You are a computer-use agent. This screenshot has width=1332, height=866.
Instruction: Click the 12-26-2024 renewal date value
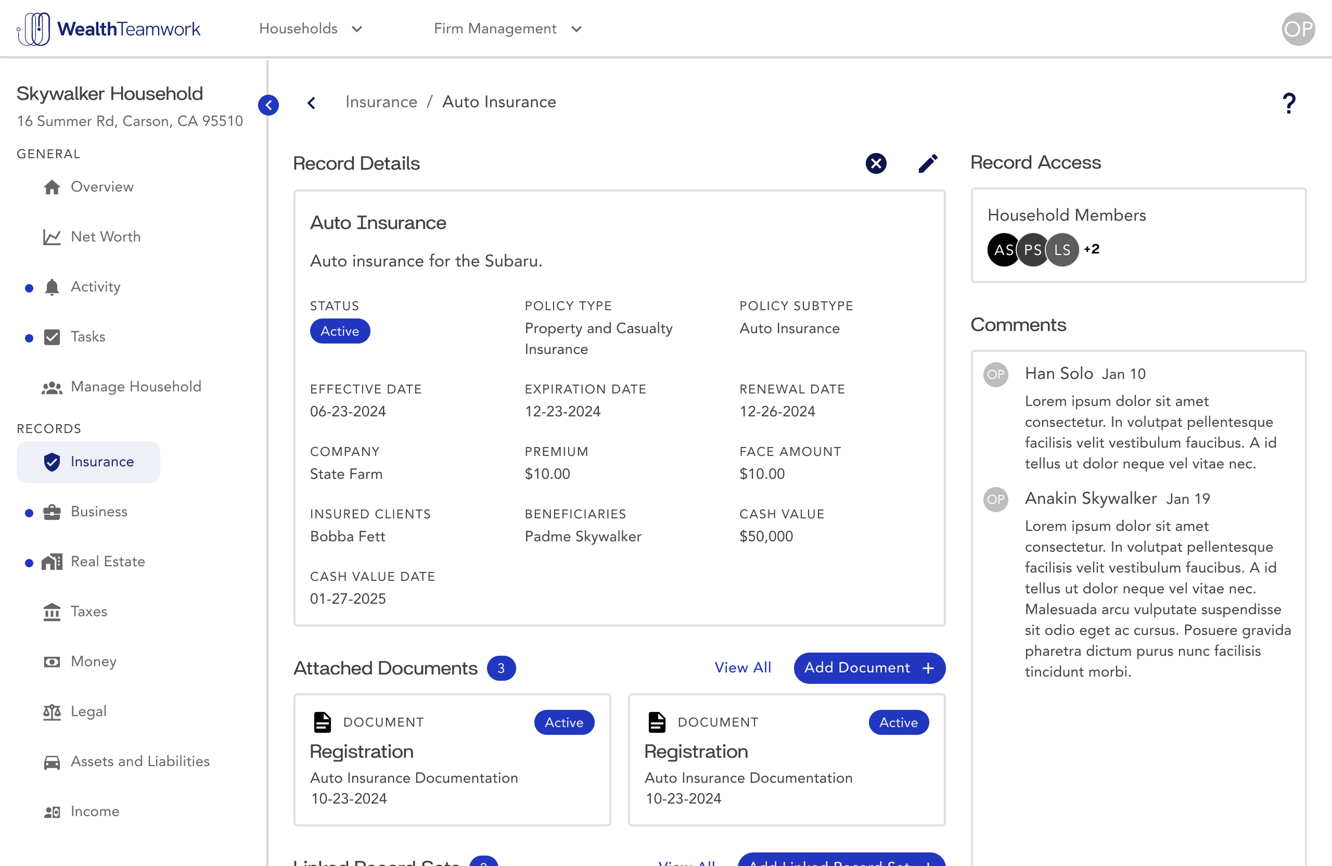(777, 412)
